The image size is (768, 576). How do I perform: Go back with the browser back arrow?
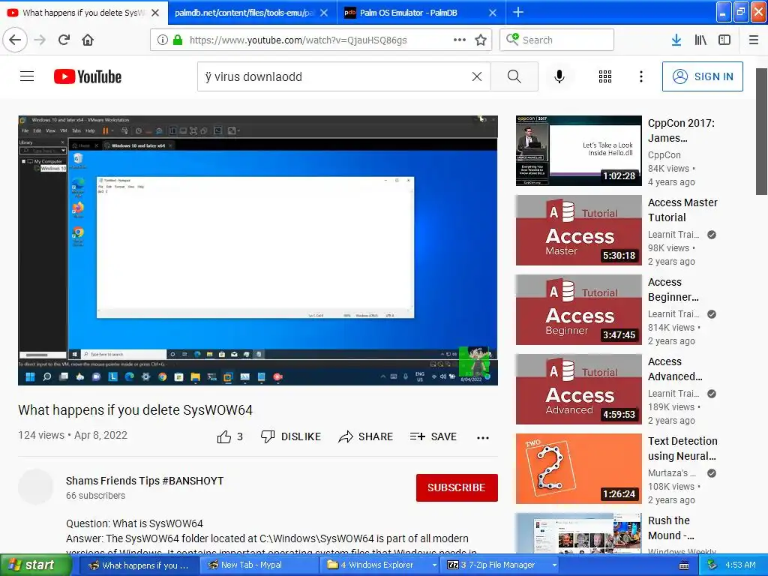pos(15,40)
